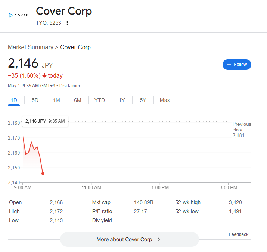267x252 pixels.
Task: Click the P/E ratio value 27.17
Action: point(140,211)
